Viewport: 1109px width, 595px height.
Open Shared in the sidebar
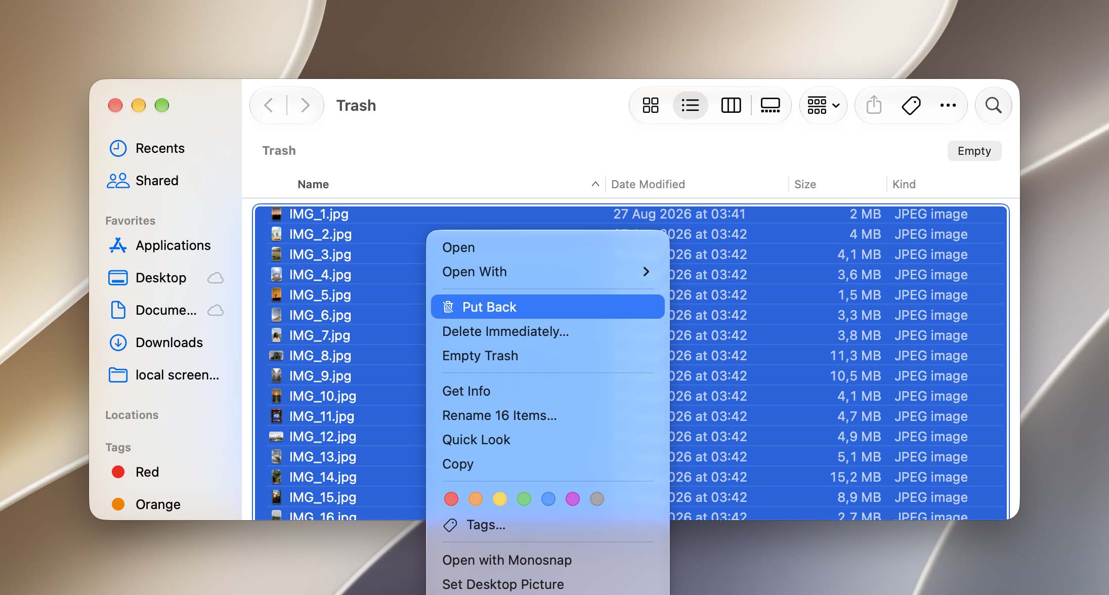click(x=143, y=181)
